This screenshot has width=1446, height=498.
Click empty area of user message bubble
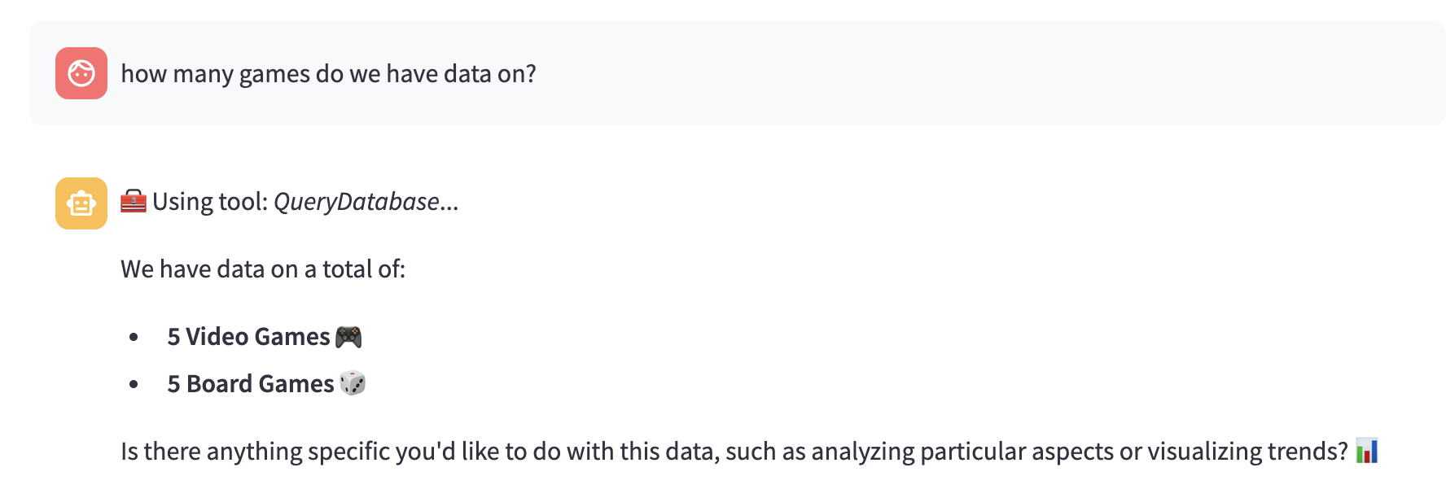(977, 73)
